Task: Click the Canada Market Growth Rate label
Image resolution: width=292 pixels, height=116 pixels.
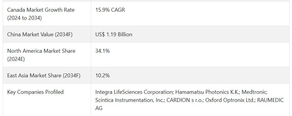Action: click(x=41, y=10)
